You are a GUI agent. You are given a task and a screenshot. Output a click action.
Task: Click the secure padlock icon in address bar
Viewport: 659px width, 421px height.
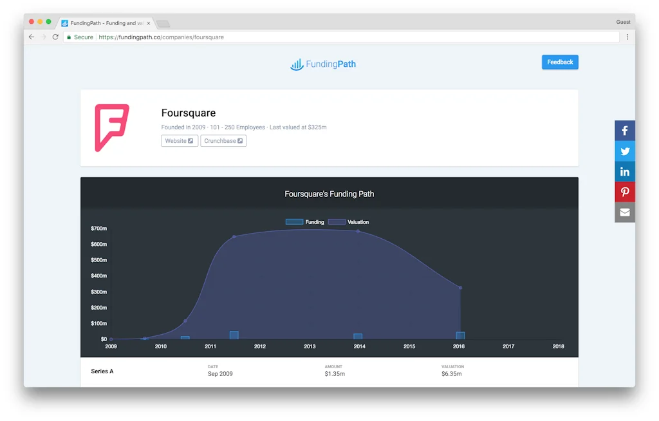coord(69,37)
